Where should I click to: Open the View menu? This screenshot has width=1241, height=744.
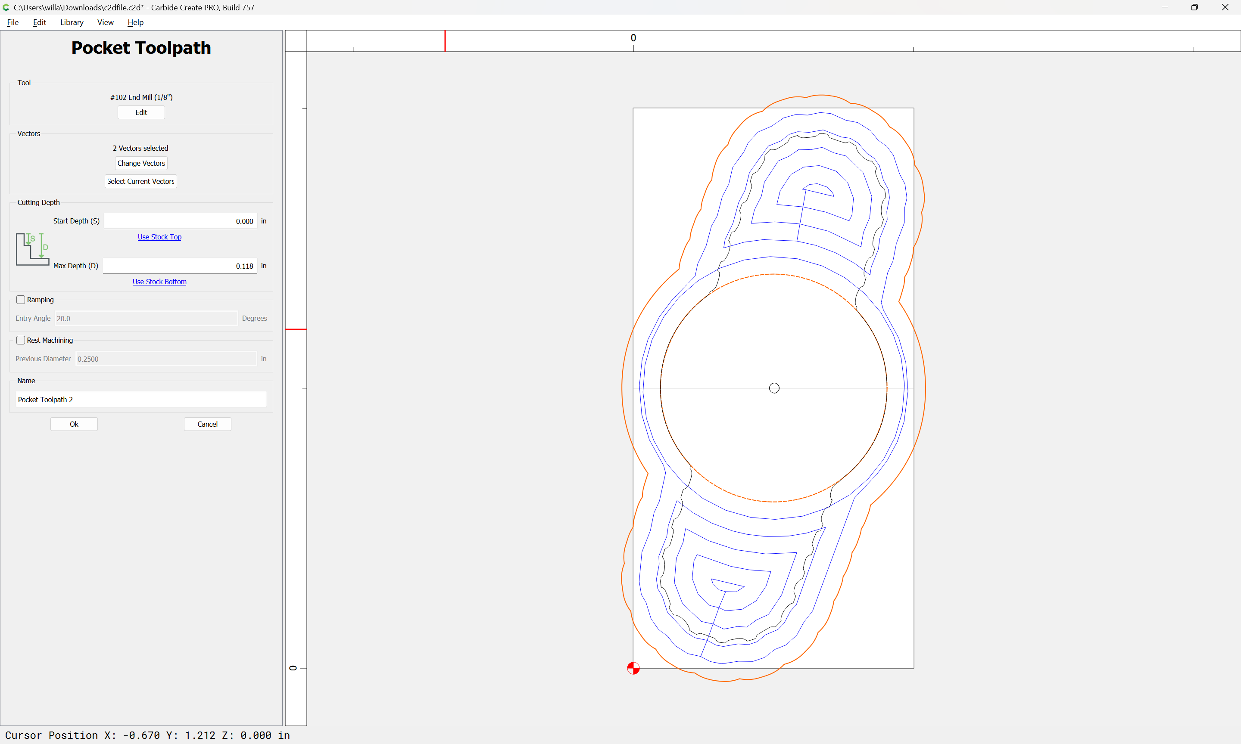click(x=105, y=22)
